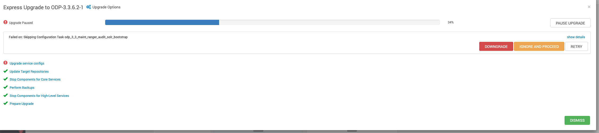Click the Upgrade Options gear icon

pos(88,7)
